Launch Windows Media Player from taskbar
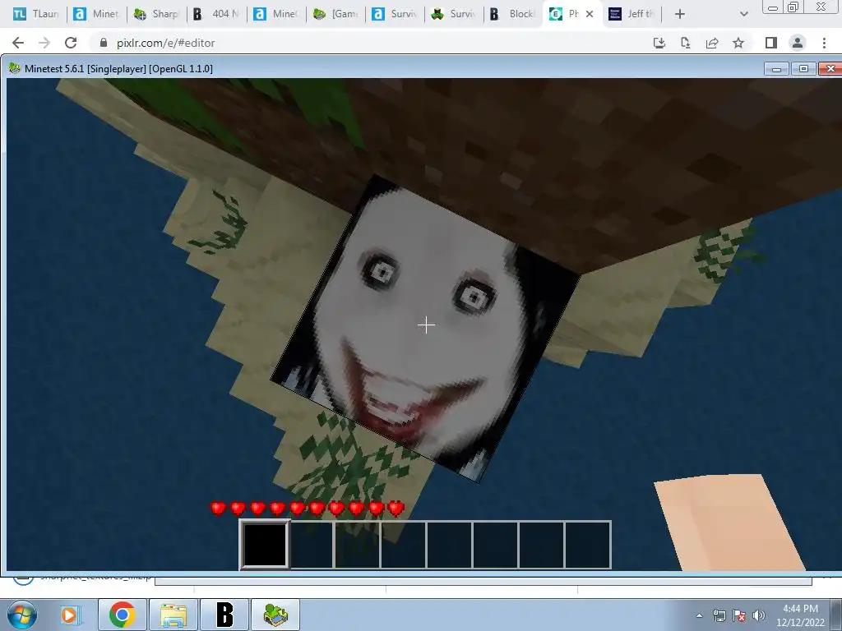Image resolution: width=842 pixels, height=631 pixels. 69,615
